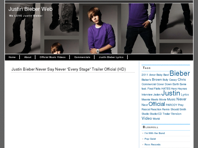The width and height of the screenshot is (198, 148).
Task: Click the header banner photo
Action: (x=99, y=29)
